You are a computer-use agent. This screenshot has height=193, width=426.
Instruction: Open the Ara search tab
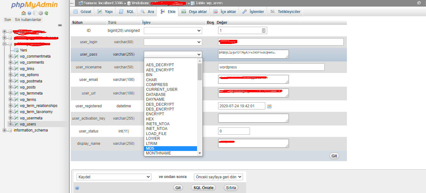[x=147, y=12]
